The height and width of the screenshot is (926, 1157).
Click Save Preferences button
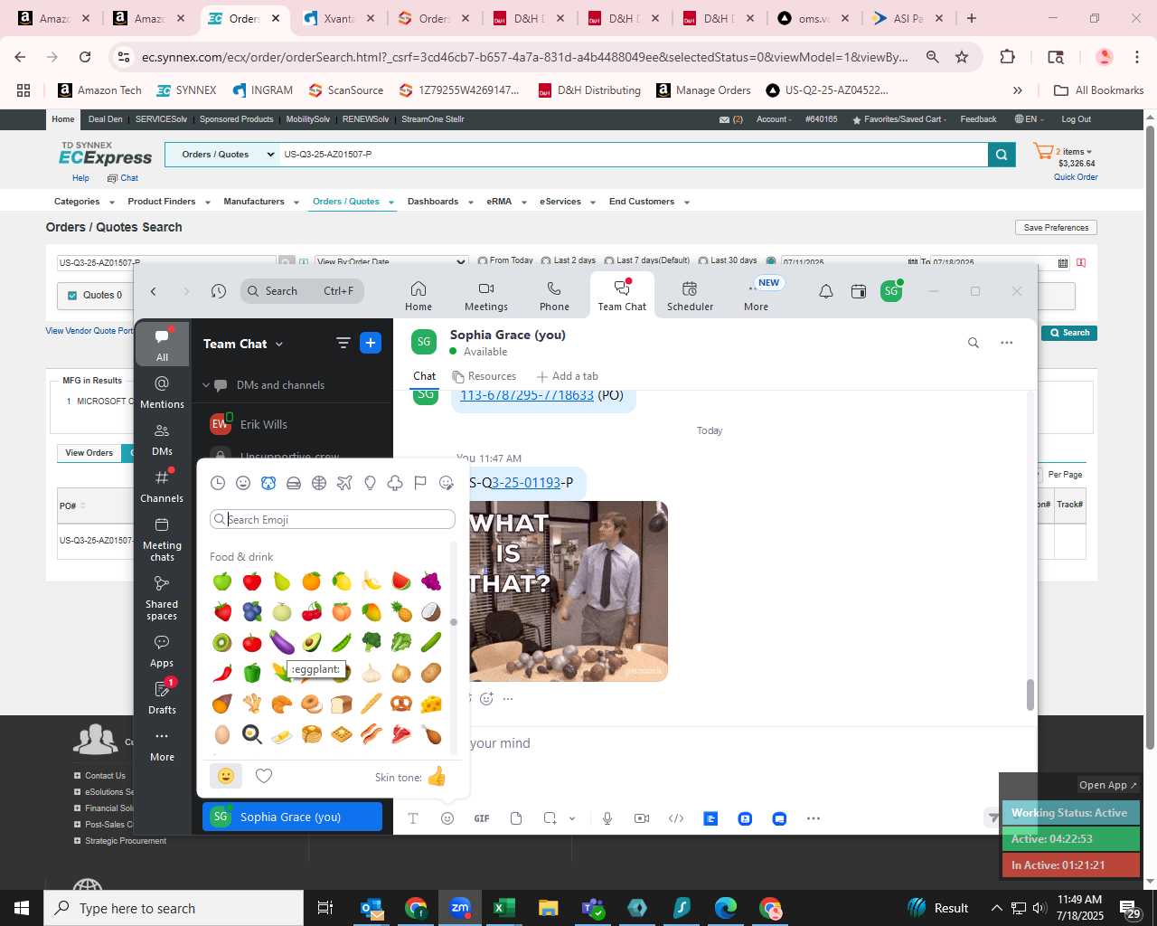click(x=1056, y=228)
